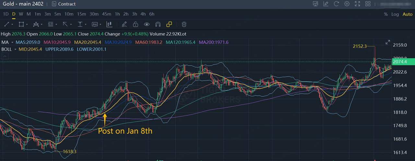Toggle the highlighted continuous drawing mode icon

tap(169, 24)
